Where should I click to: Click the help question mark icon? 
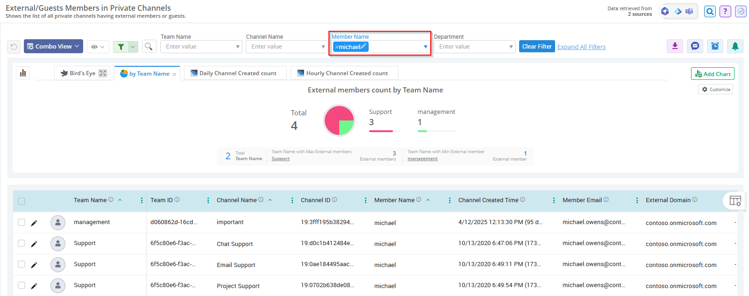(x=725, y=12)
